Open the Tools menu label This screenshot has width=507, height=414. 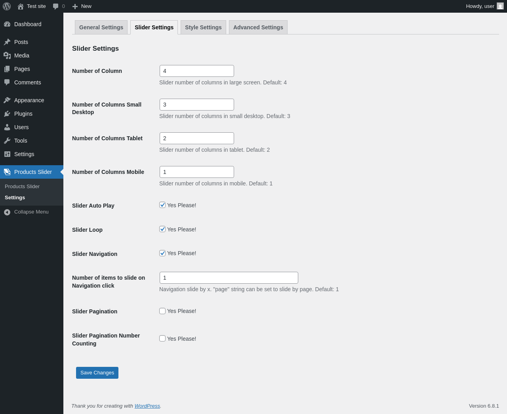(21, 141)
